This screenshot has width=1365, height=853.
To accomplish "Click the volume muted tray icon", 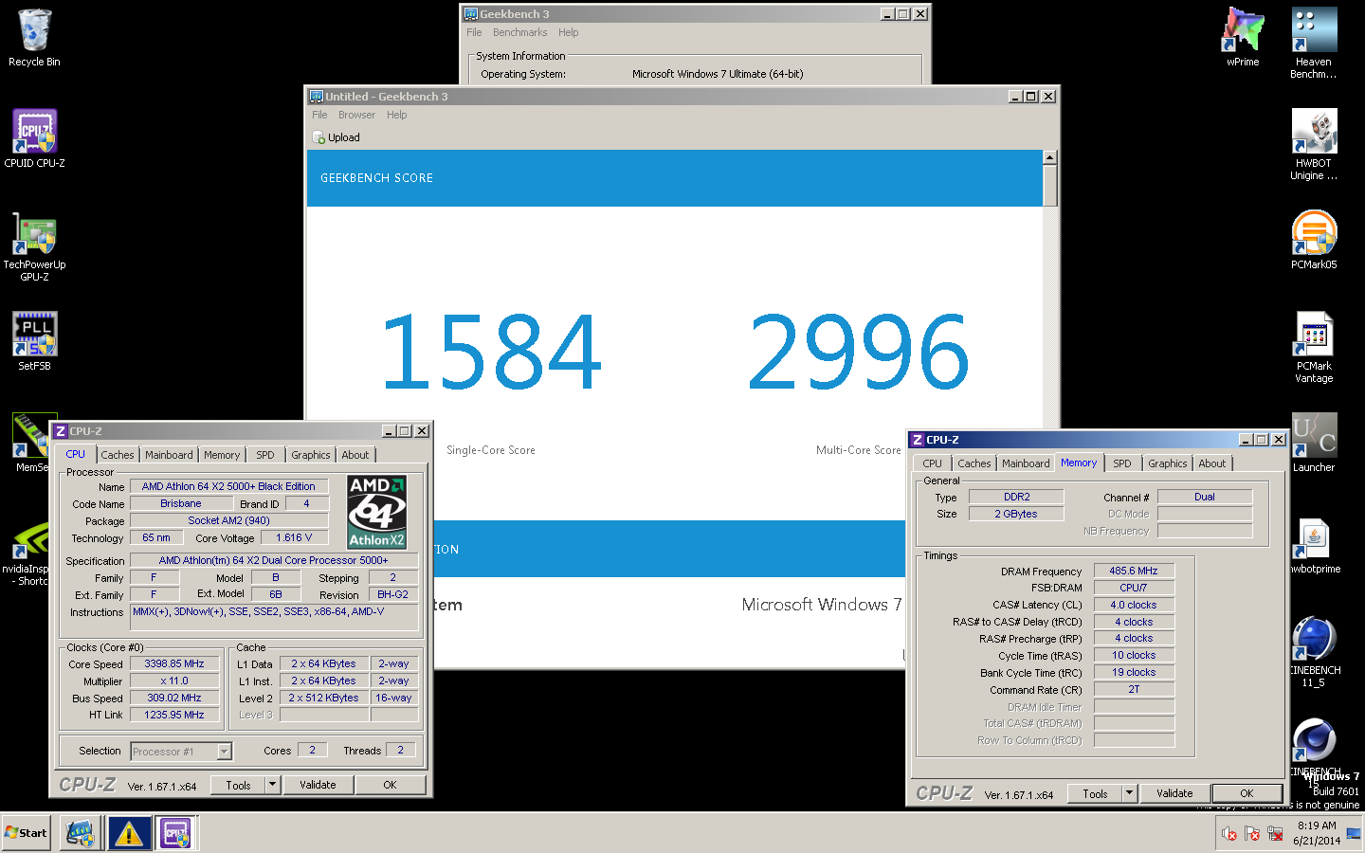I will pyautogui.click(x=1229, y=834).
